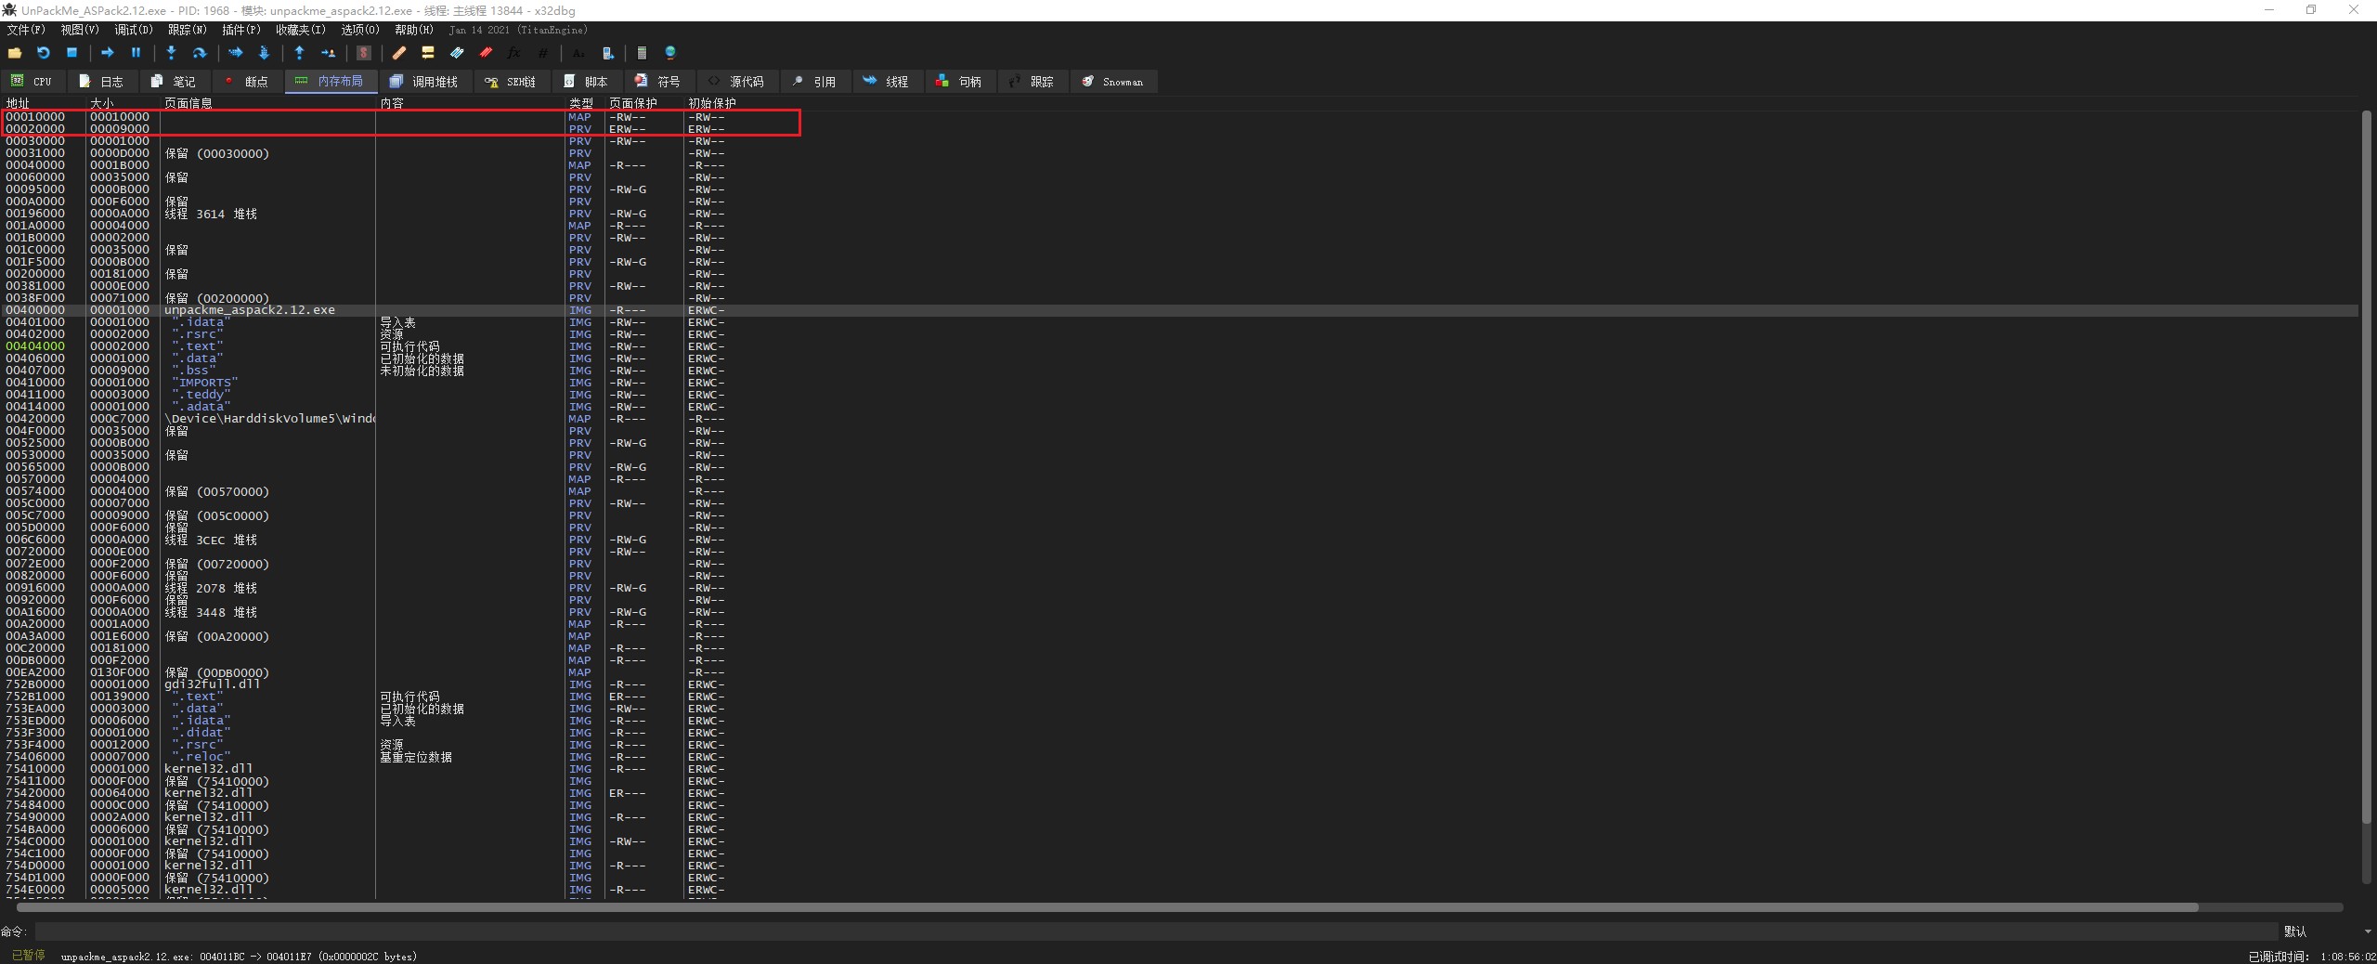
Task: Switch to the Snowman tab
Action: pos(1113,82)
